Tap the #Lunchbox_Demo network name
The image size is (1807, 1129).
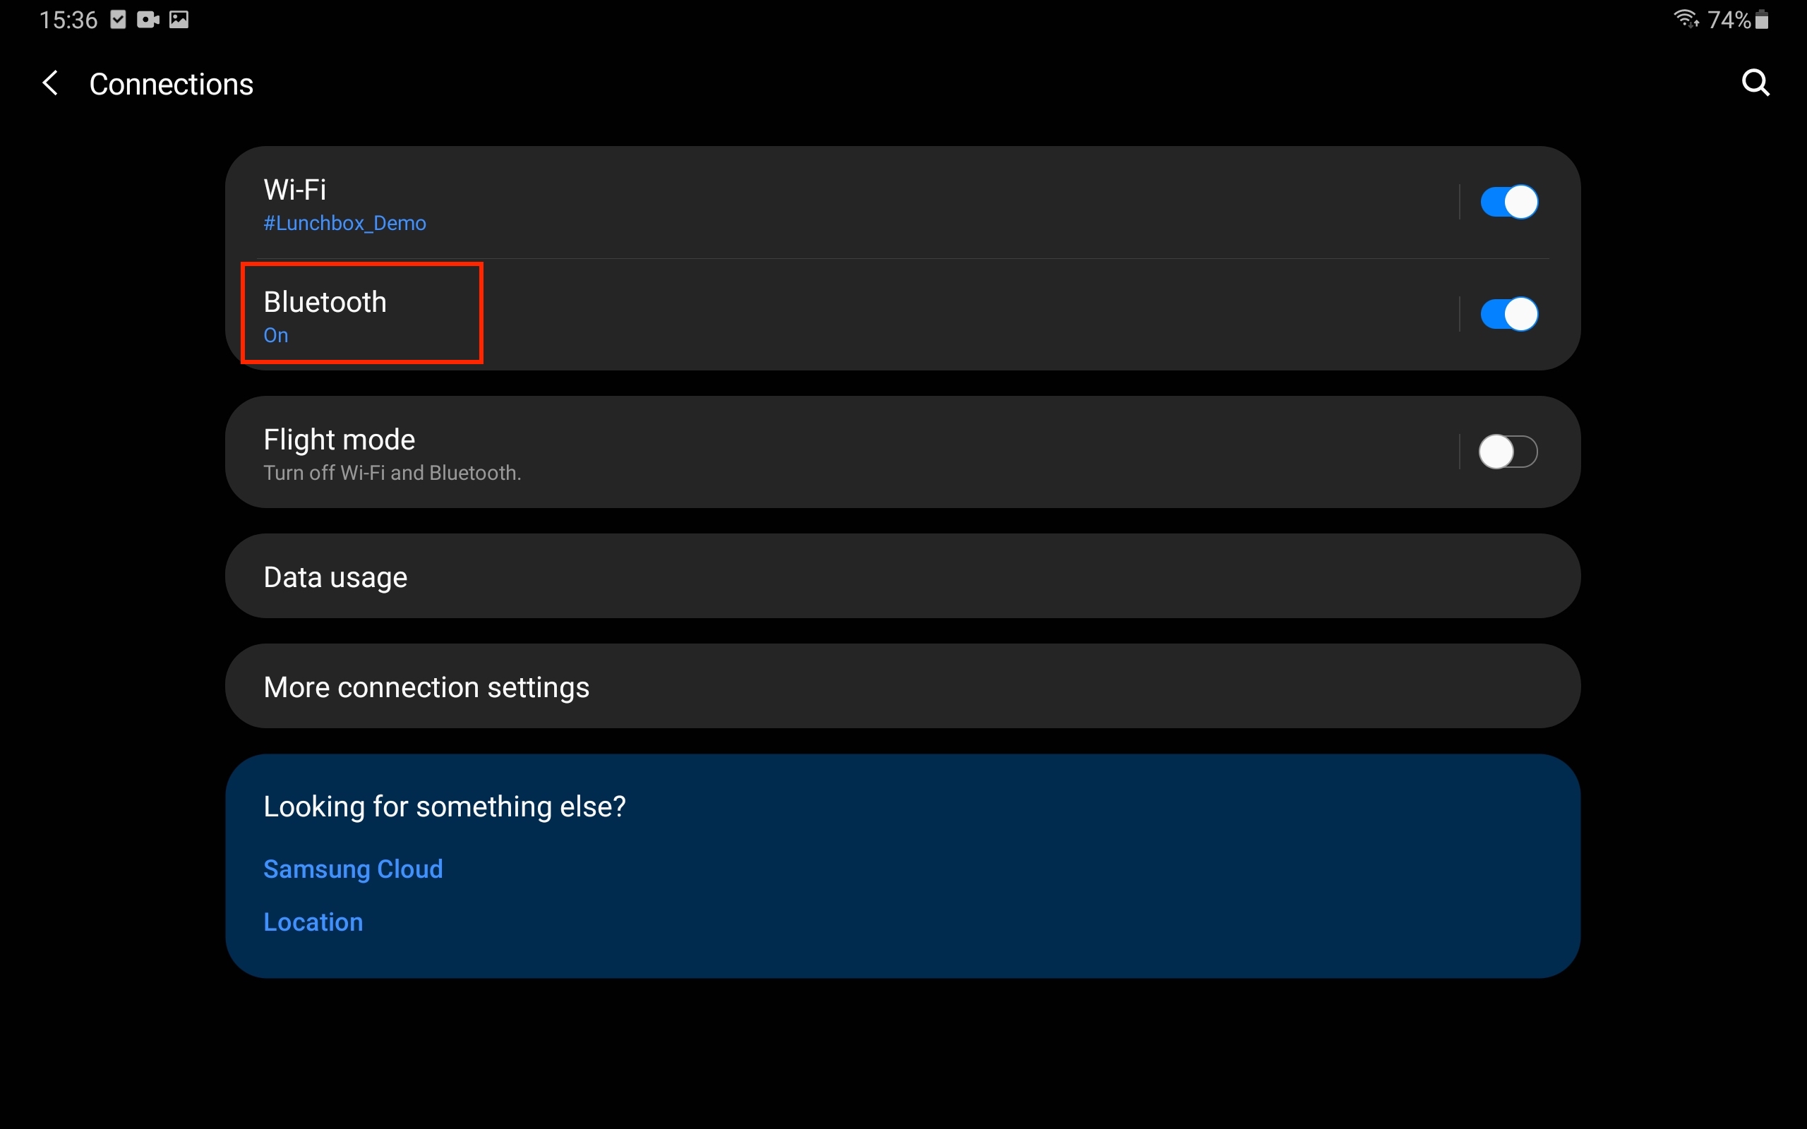(345, 223)
